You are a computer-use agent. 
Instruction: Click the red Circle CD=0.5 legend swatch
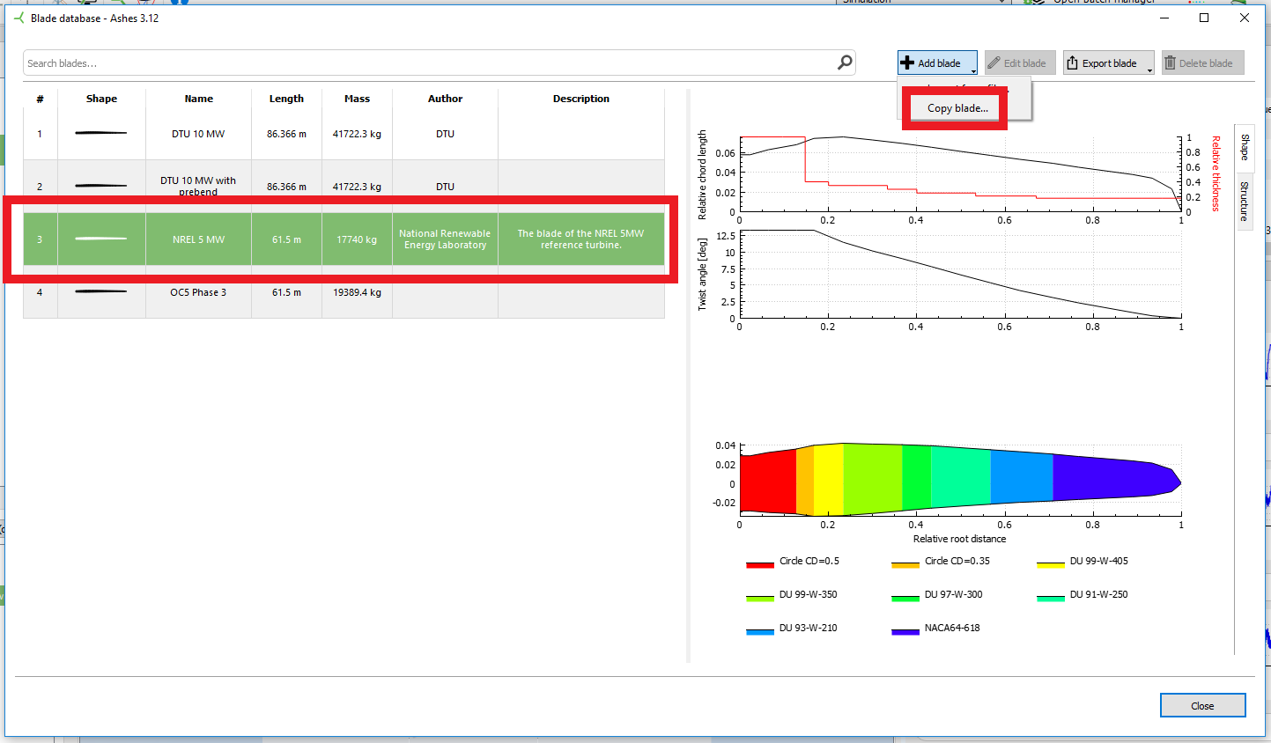(x=759, y=564)
